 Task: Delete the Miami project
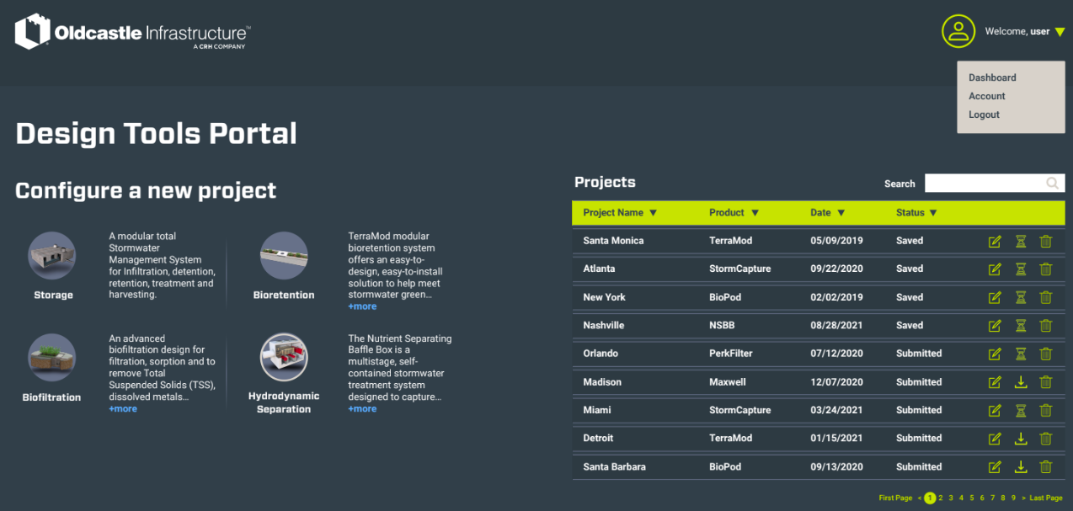coord(1046,411)
